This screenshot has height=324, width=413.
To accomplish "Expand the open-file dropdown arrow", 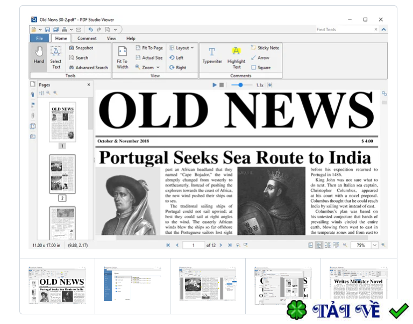I will click(x=40, y=30).
